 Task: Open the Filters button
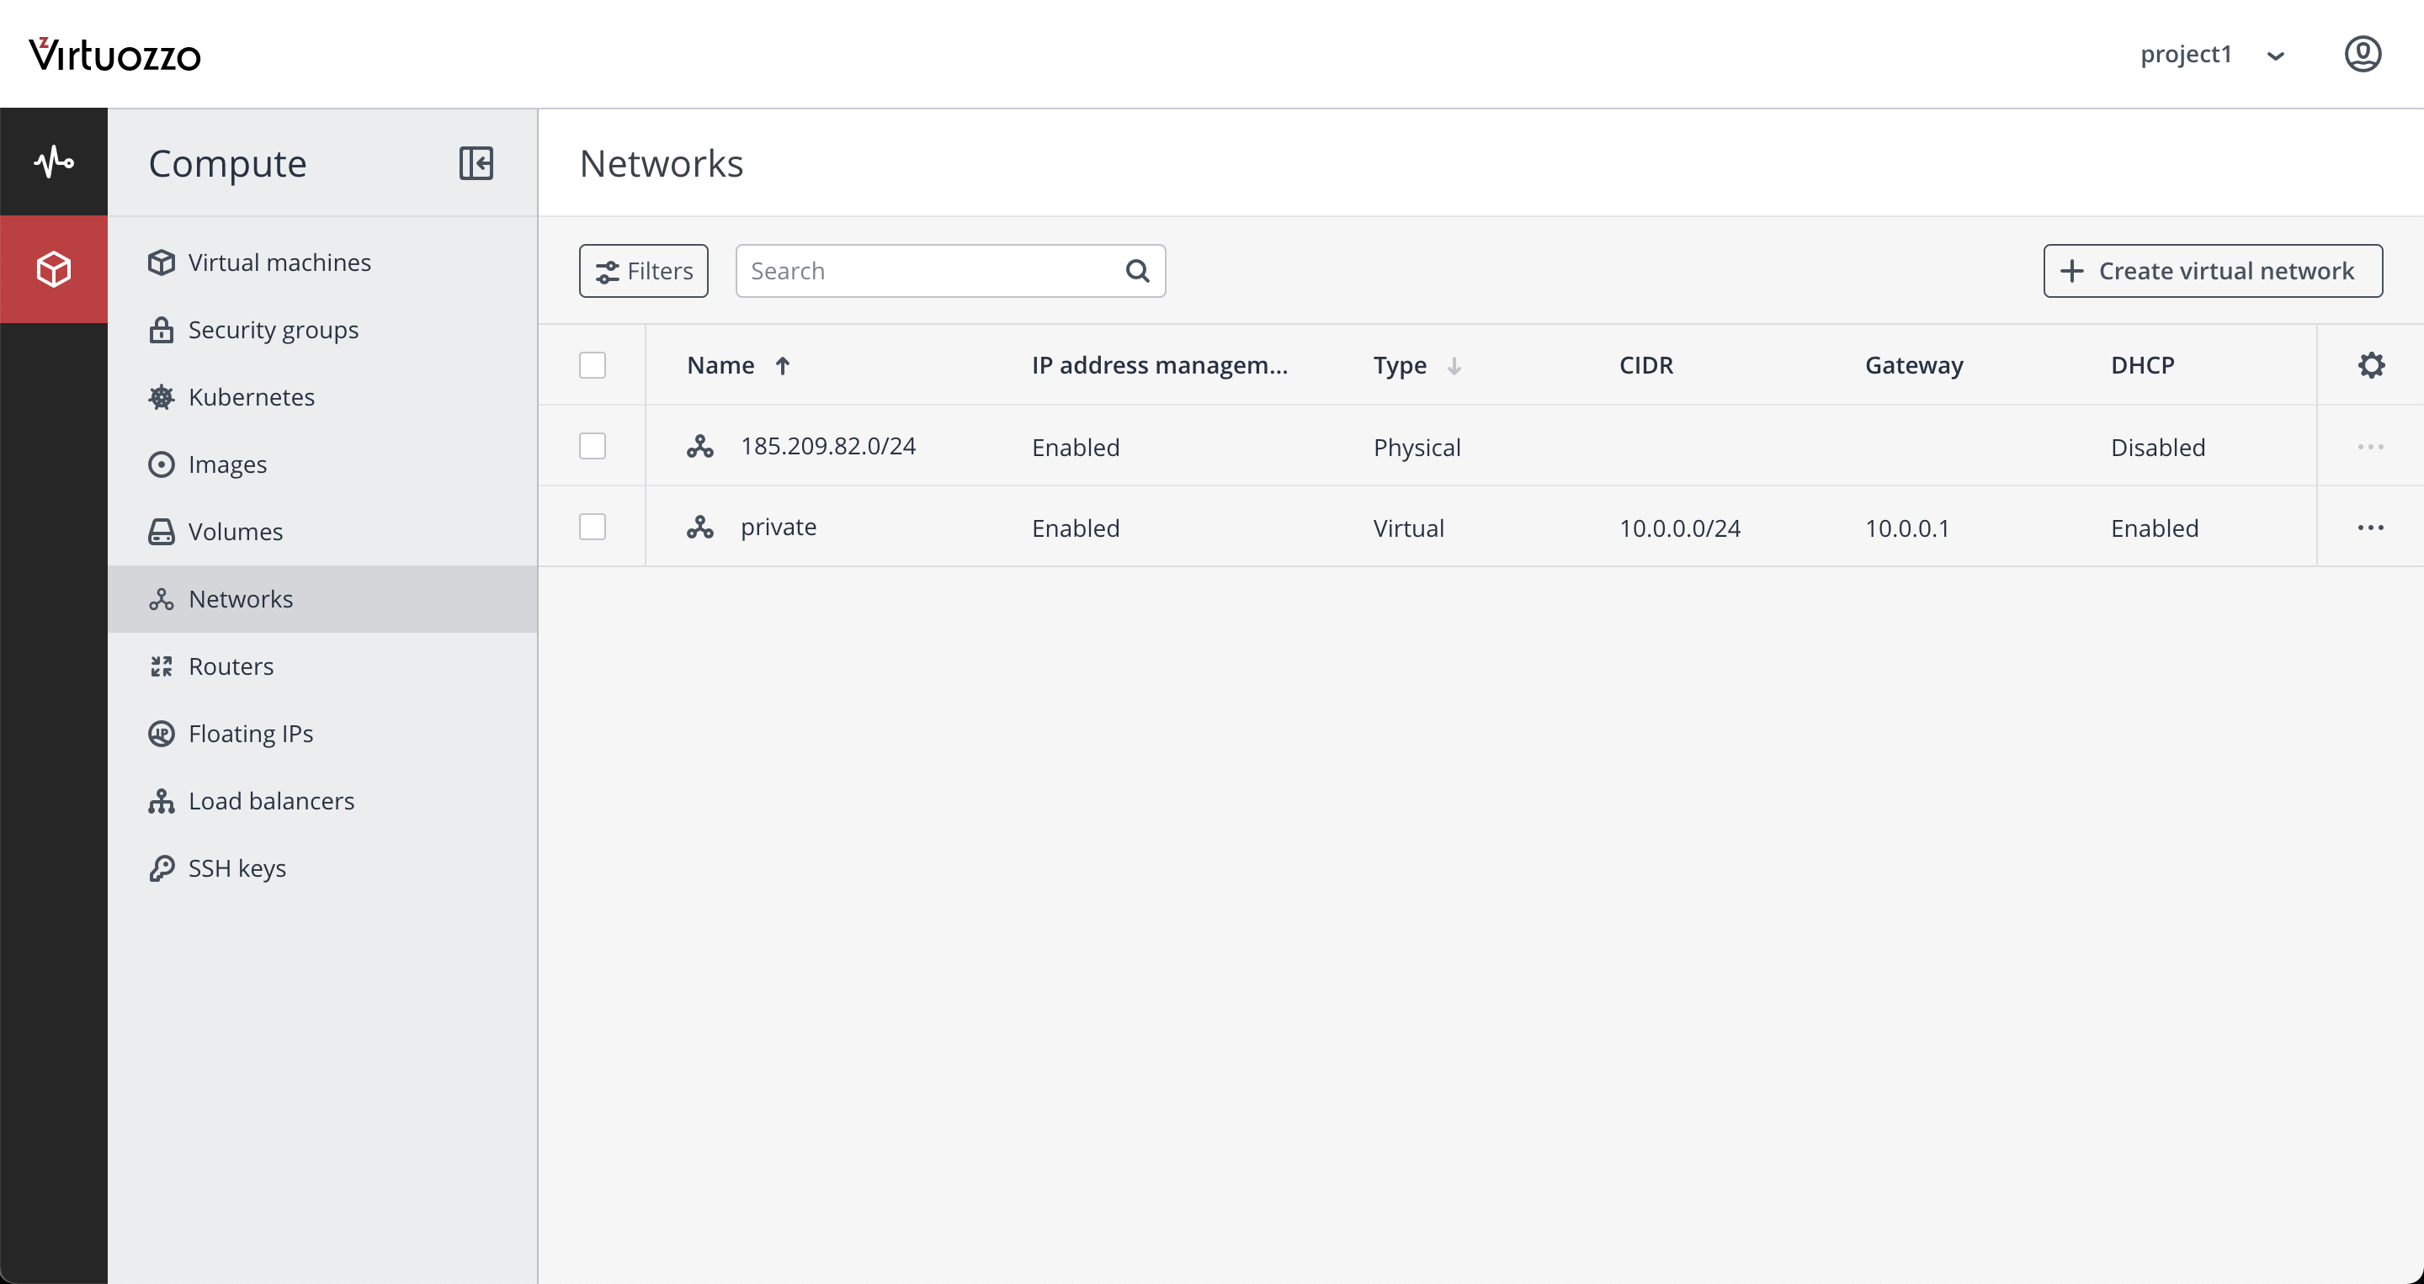(x=644, y=271)
